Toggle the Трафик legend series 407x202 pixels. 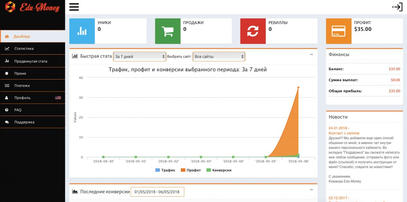click(165, 170)
